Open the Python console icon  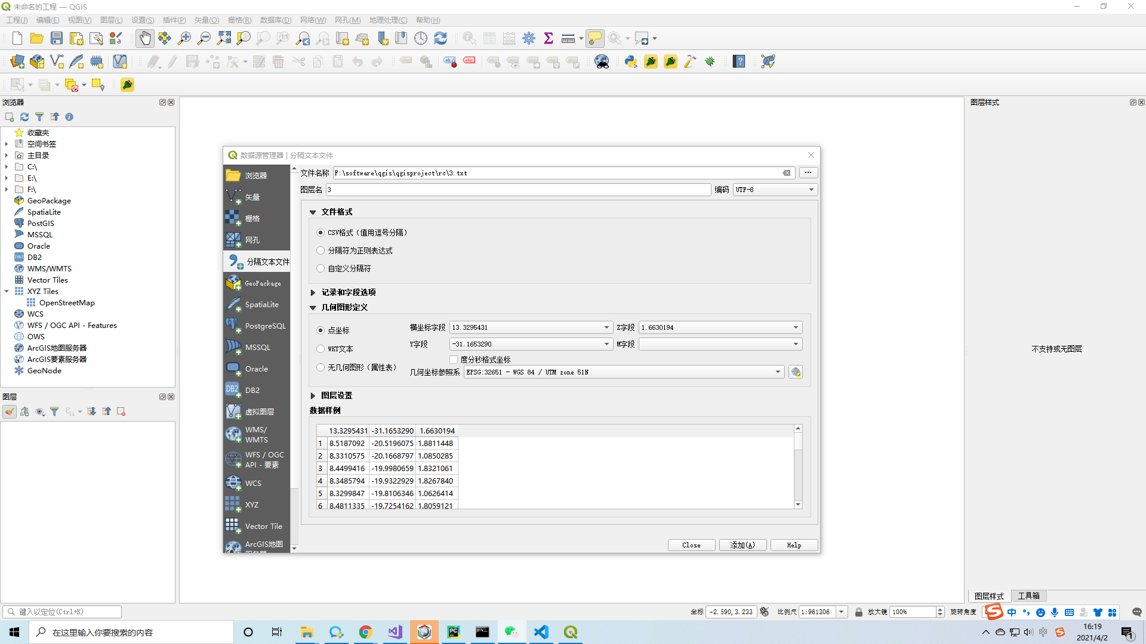631,61
